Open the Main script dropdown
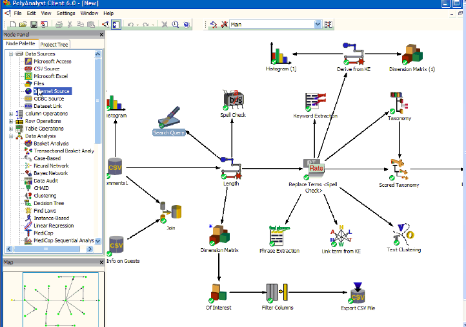466x327 pixels. tap(318, 25)
